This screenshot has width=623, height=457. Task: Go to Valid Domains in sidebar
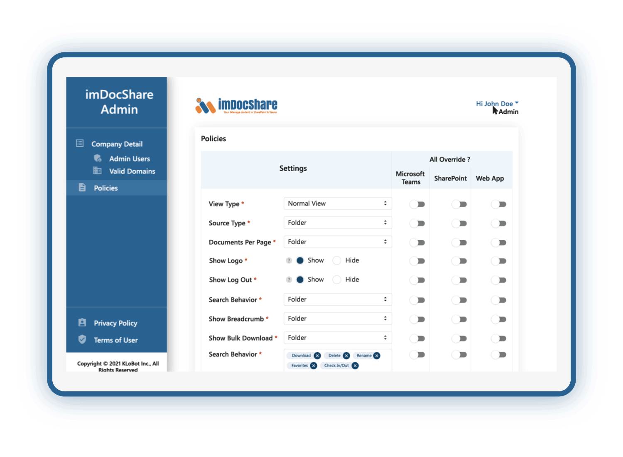(x=132, y=171)
